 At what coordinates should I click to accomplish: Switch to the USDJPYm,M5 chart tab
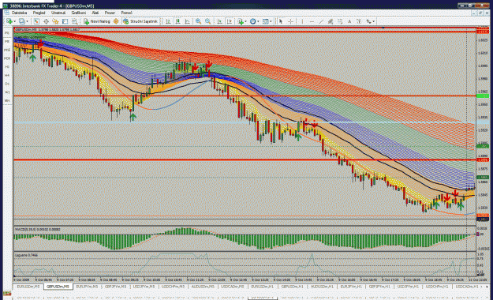point(144,287)
